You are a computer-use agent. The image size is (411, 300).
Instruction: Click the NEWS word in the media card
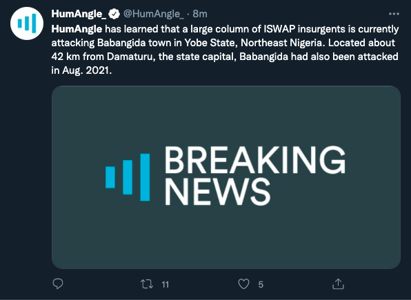click(217, 192)
